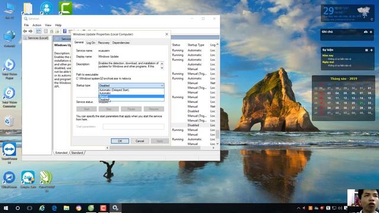Click the Start parameters input field
This screenshot has width=379, height=213.
click(133, 127)
